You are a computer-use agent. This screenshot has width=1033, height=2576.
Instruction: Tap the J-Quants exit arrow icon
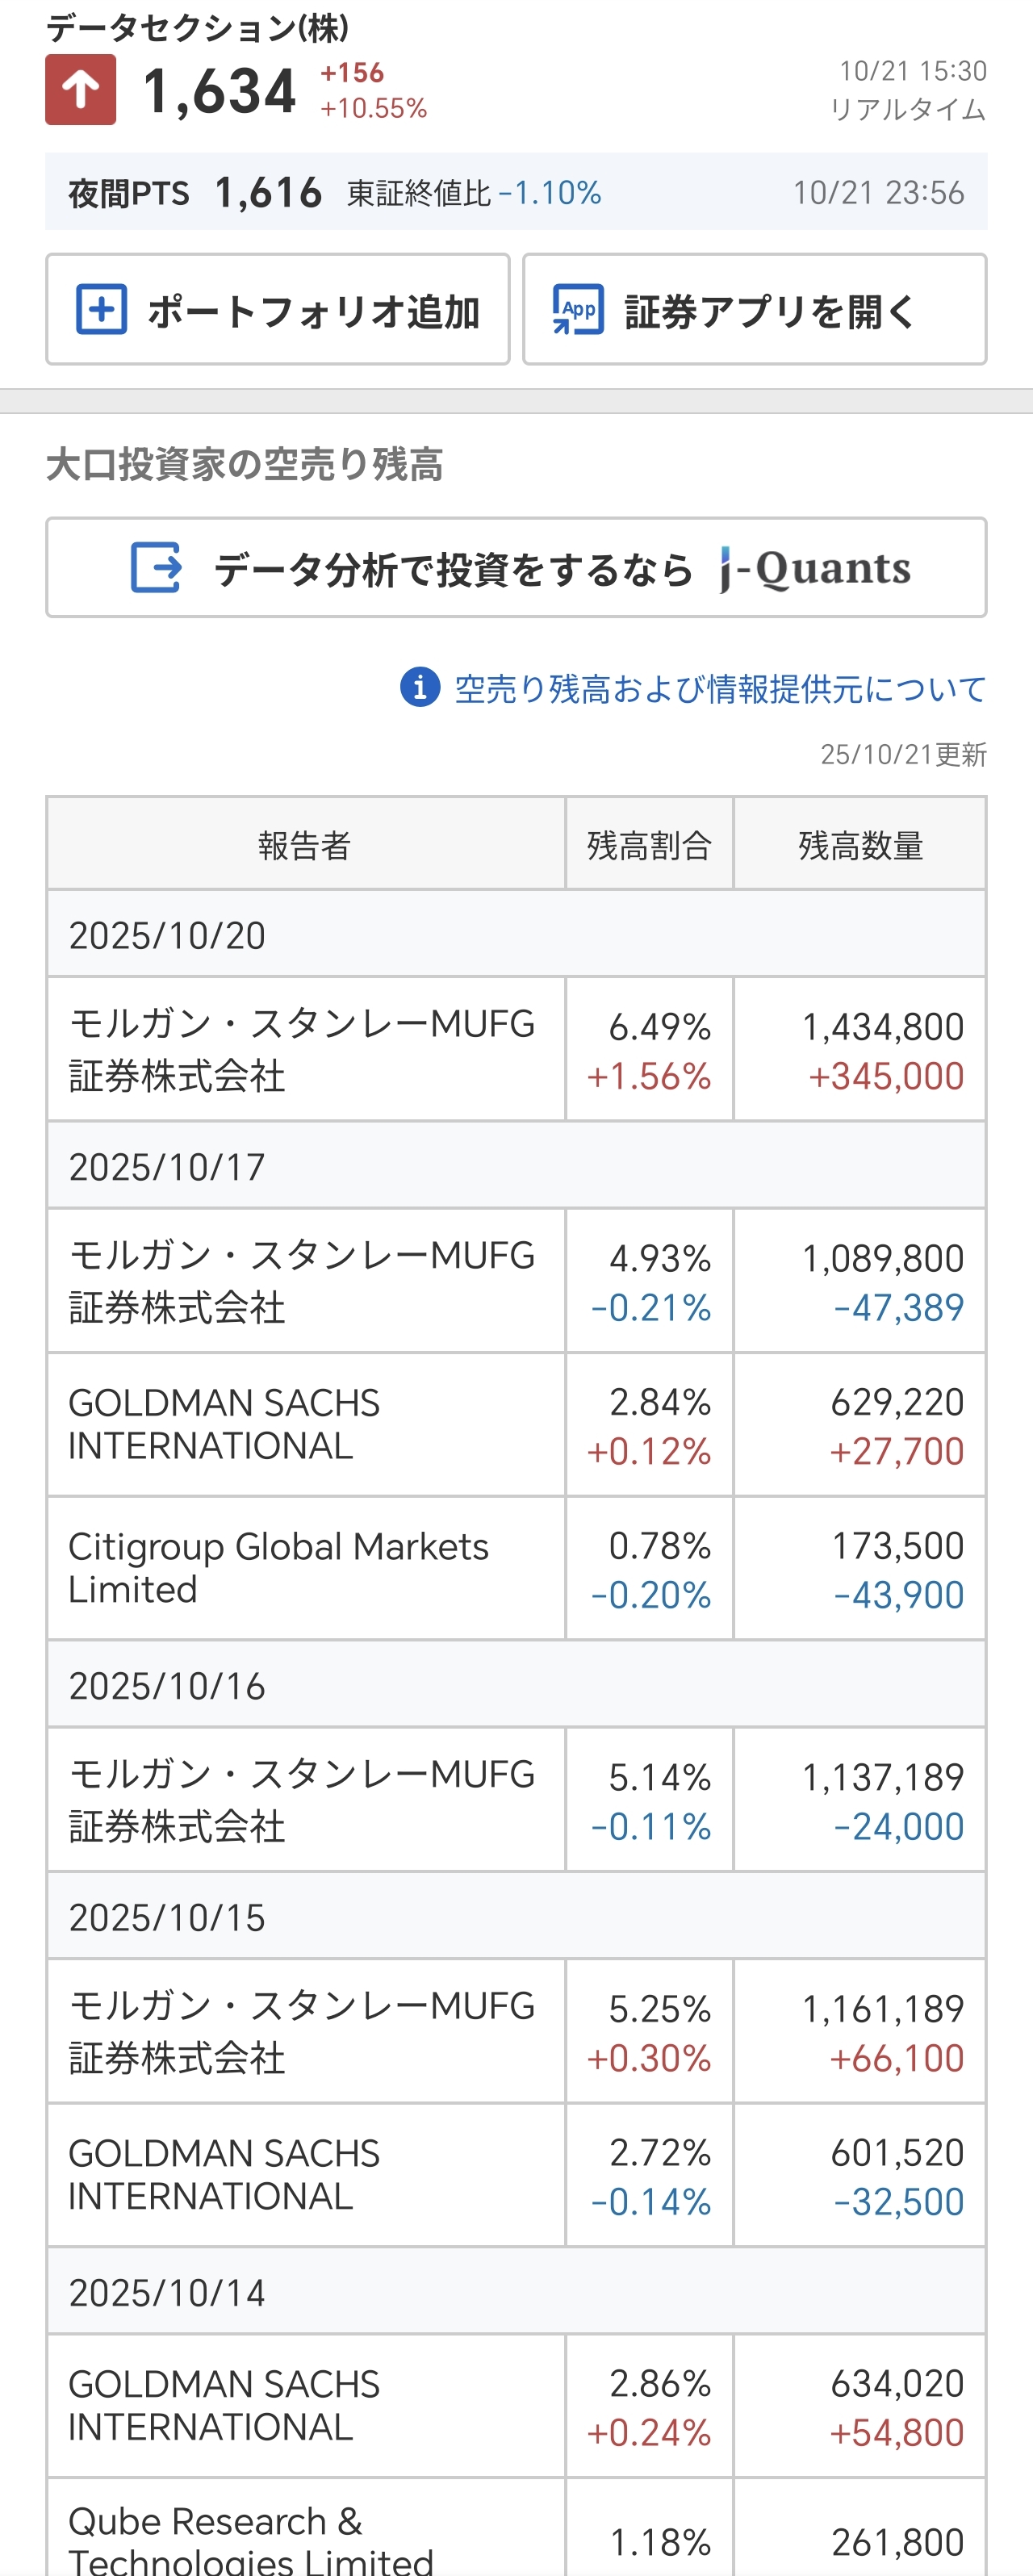click(156, 568)
